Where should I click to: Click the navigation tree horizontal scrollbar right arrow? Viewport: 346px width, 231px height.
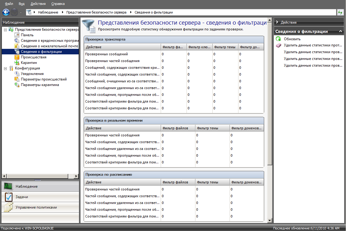[77, 176]
